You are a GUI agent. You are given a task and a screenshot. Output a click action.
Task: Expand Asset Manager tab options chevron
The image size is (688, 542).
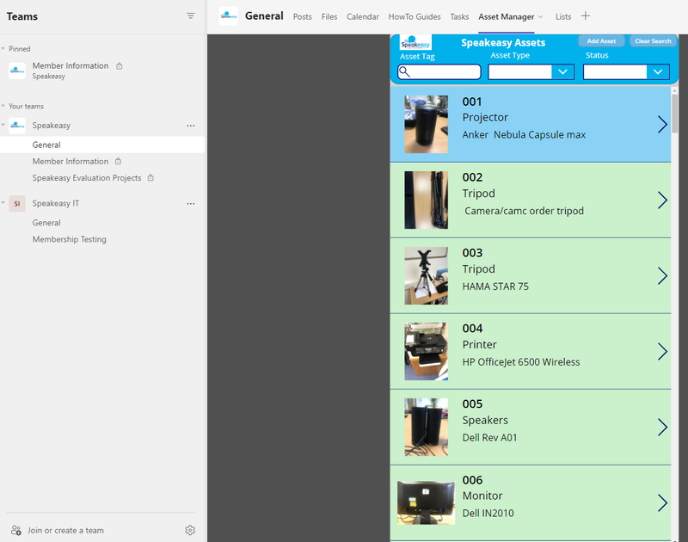point(541,16)
